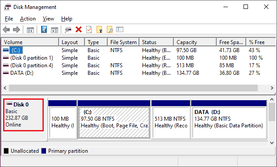
Task: Click the disk pane vertical scrollbar thumb
Action: (x=272, y=112)
